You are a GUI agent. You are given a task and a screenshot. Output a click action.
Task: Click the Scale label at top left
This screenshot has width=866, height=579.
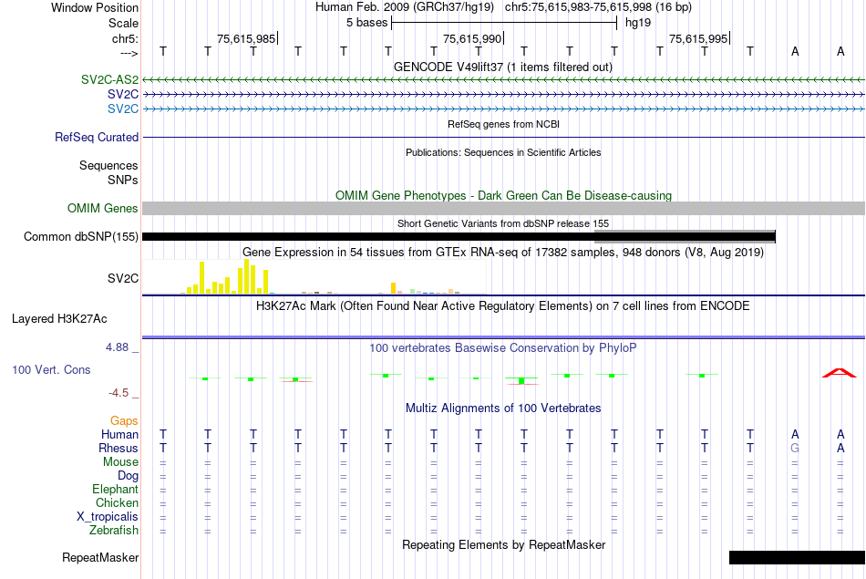(123, 23)
